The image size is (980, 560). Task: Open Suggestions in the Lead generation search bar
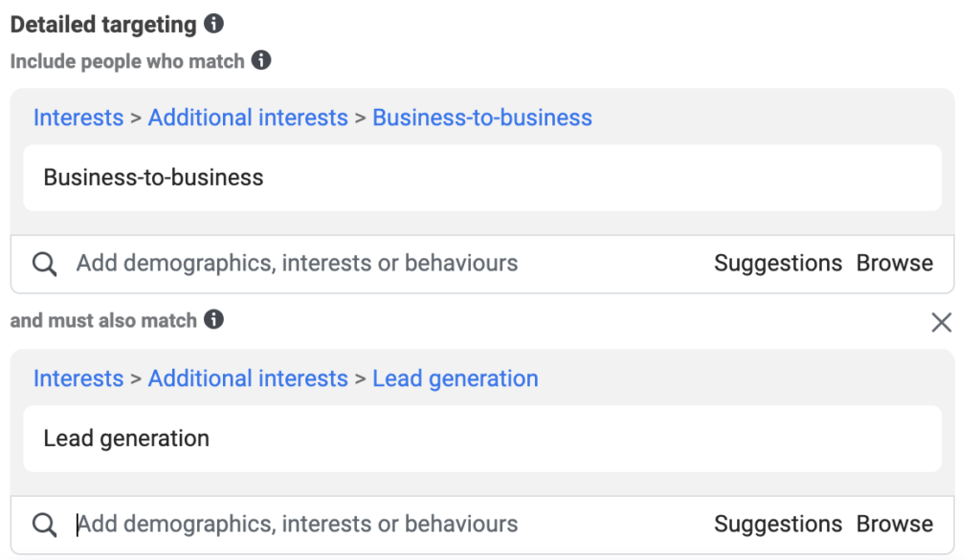[x=778, y=525]
